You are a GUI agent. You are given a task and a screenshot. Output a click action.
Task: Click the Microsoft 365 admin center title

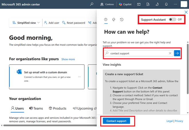click(x=21, y=5)
